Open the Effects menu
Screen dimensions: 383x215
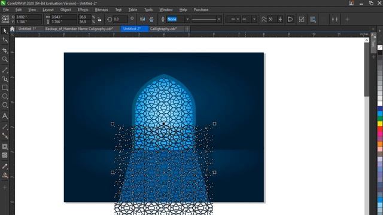coord(83,10)
